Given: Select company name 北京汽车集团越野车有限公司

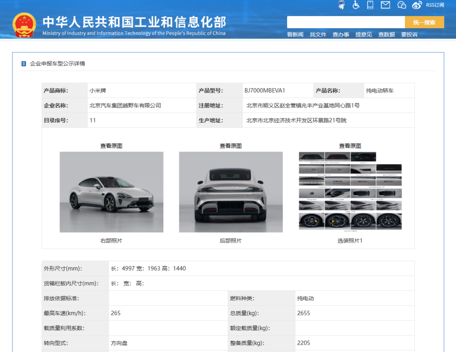Looking at the screenshot, I should pyautogui.click(x=125, y=105).
